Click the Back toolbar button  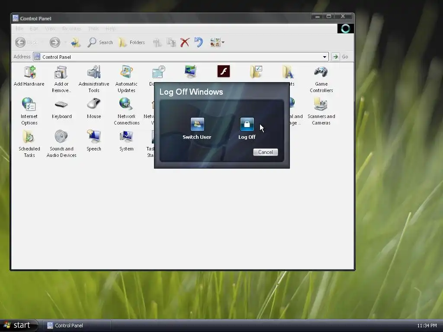[26, 42]
